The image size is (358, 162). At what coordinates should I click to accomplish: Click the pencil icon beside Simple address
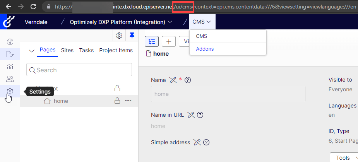[197, 142]
